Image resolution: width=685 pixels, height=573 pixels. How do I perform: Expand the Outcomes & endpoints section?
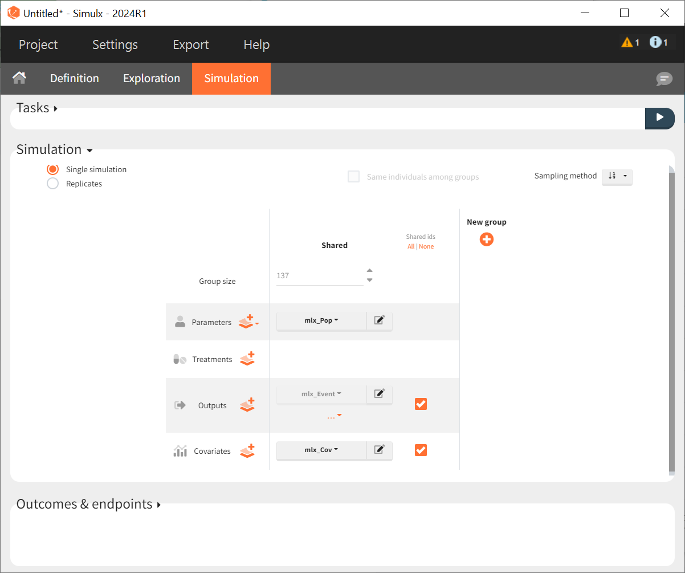tap(88, 505)
